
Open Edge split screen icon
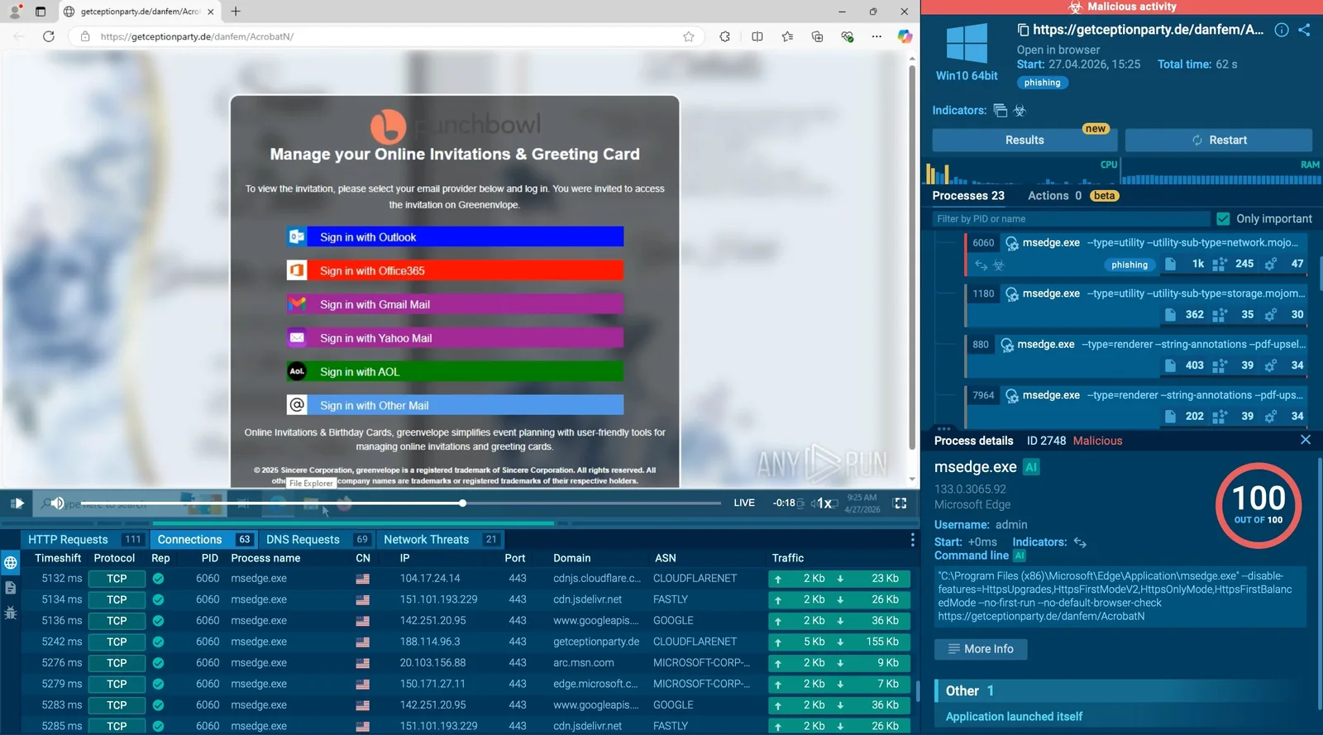(x=757, y=36)
